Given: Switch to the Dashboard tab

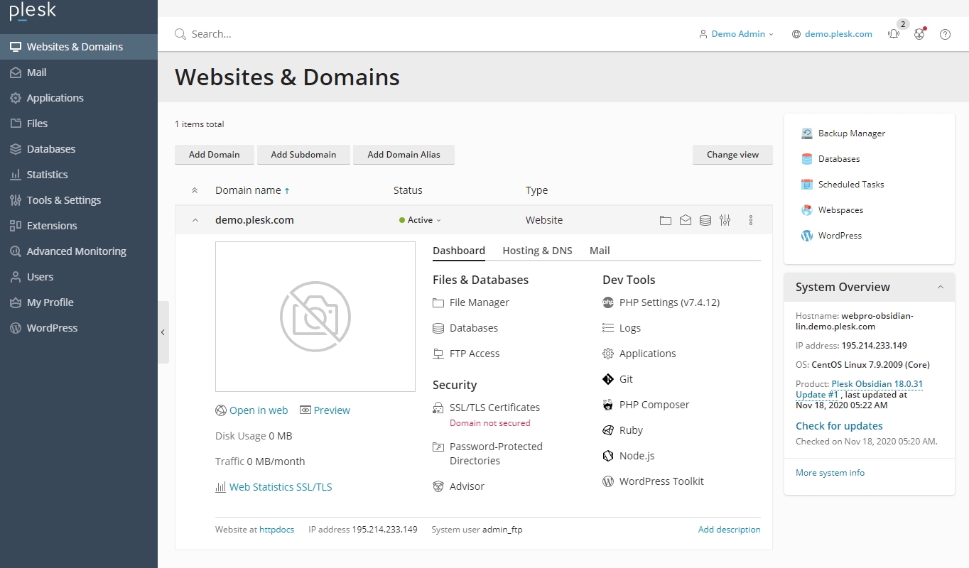Looking at the screenshot, I should (459, 251).
